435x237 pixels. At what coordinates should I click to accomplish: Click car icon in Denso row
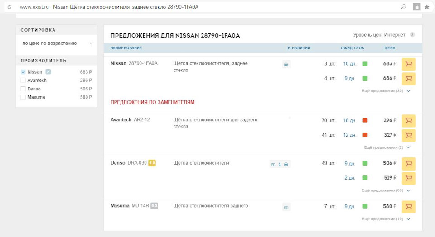pyautogui.click(x=286, y=165)
